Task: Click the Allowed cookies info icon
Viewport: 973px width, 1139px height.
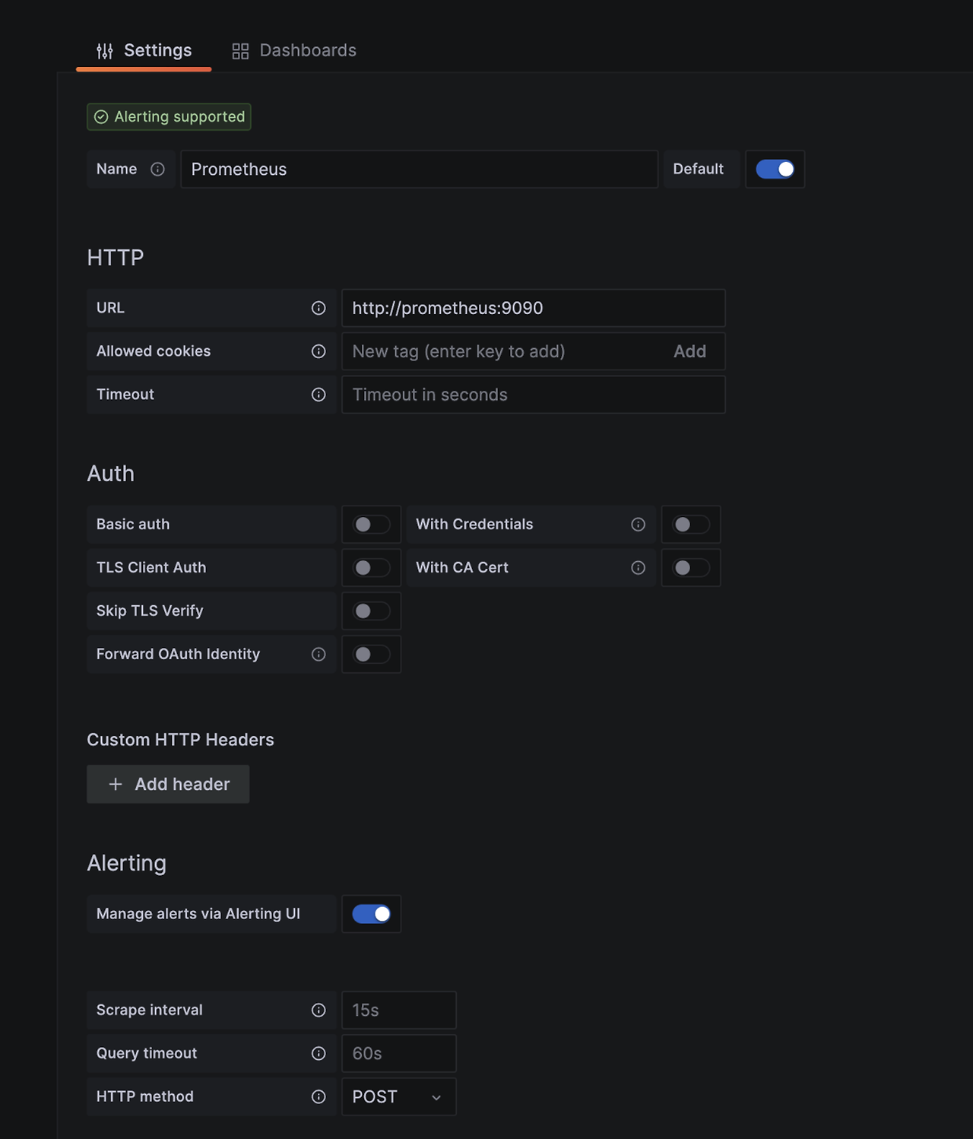Action: pos(319,351)
